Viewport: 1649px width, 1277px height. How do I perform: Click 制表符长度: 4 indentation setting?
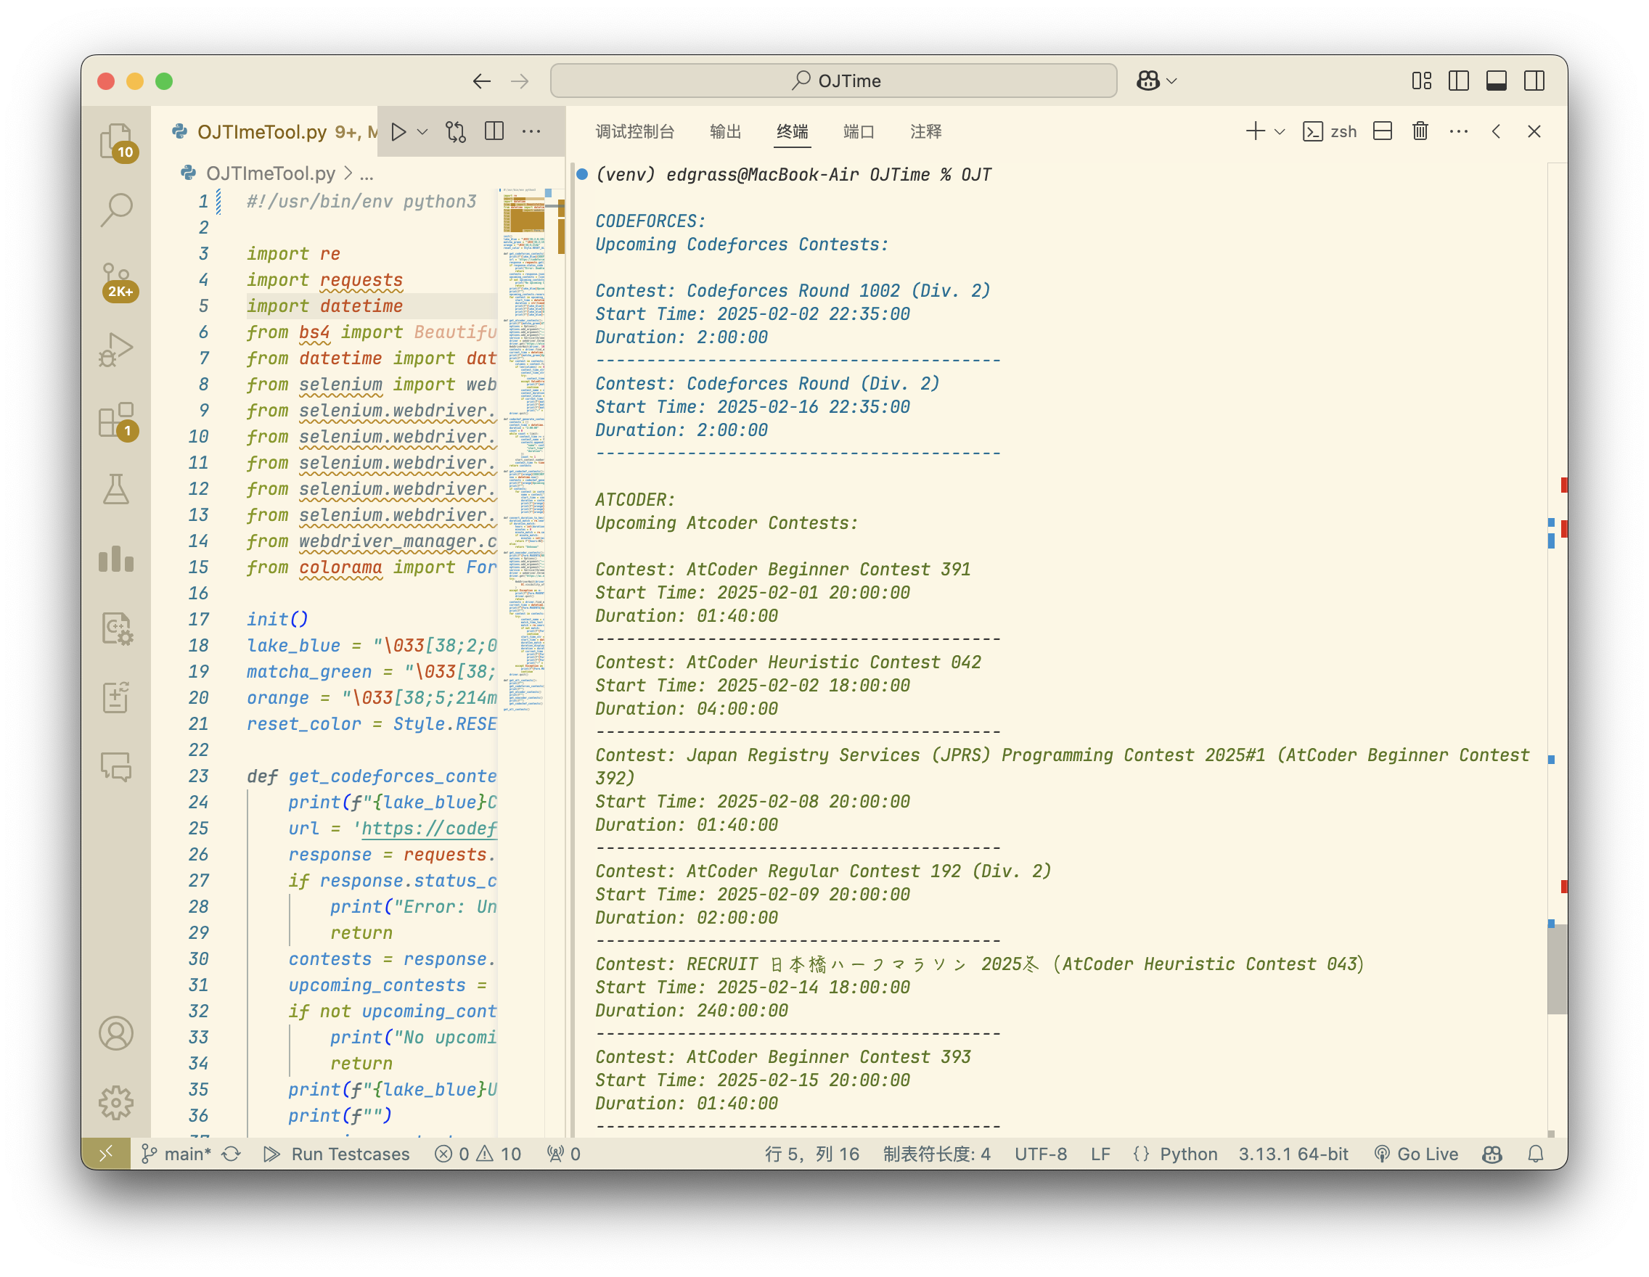coord(936,1154)
